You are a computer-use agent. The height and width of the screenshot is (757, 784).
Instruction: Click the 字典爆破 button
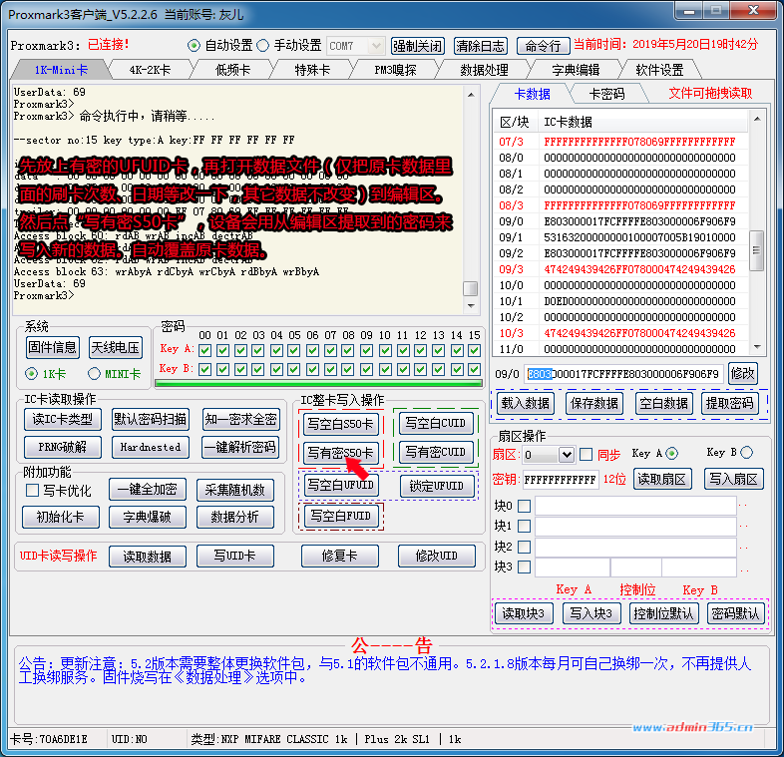click(147, 517)
